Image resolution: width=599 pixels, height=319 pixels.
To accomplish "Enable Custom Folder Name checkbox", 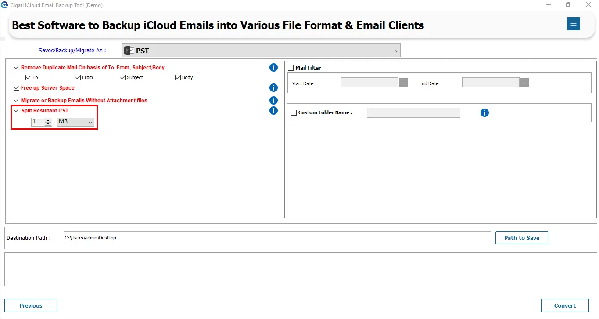I will [294, 113].
